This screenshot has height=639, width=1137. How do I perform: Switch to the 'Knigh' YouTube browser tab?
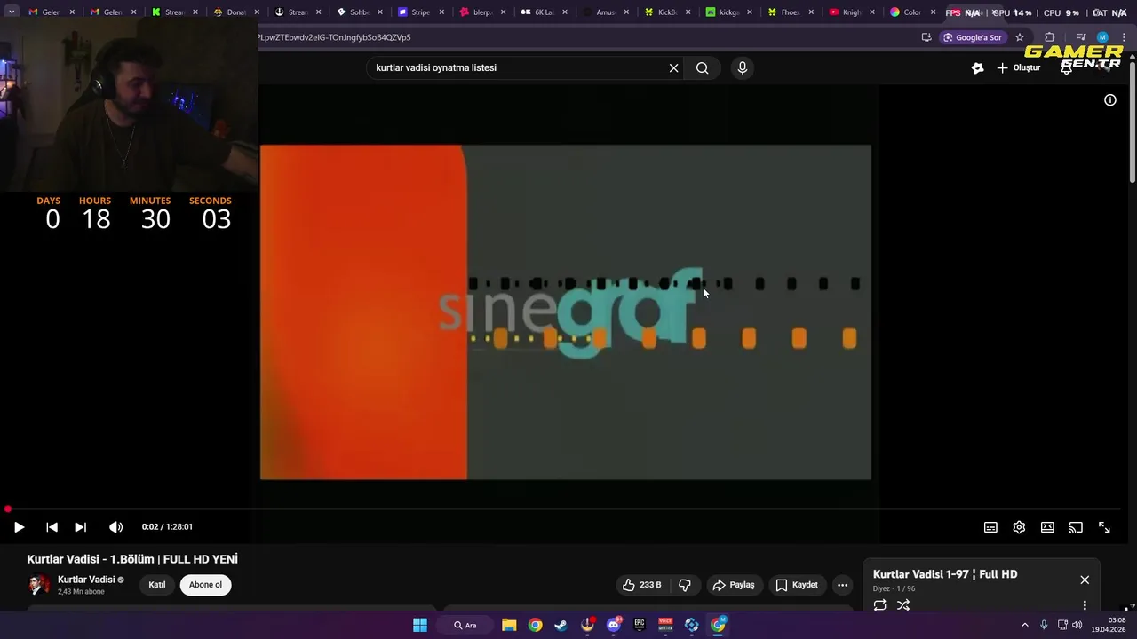point(849,12)
